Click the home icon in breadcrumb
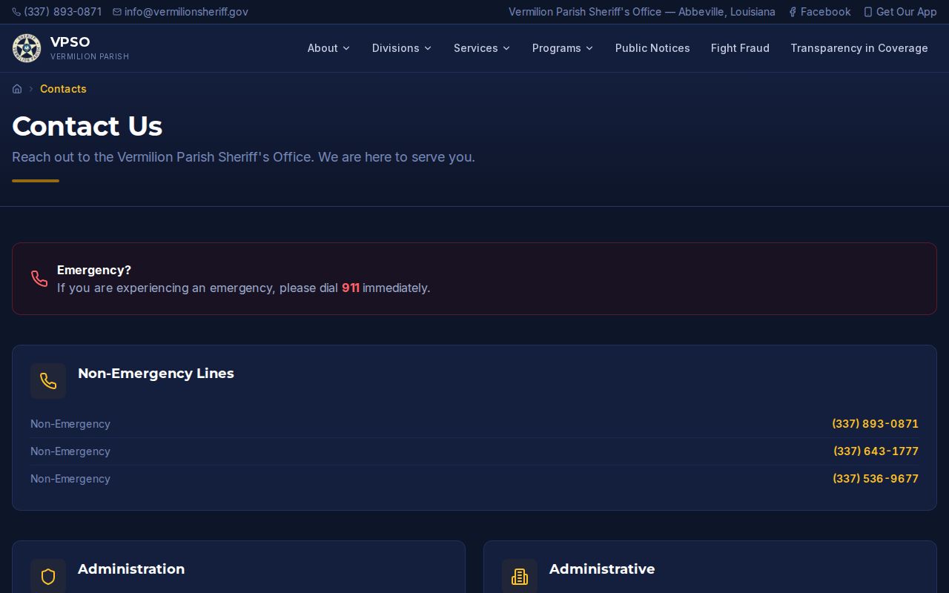Viewport: 949px width, 593px height. click(17, 89)
